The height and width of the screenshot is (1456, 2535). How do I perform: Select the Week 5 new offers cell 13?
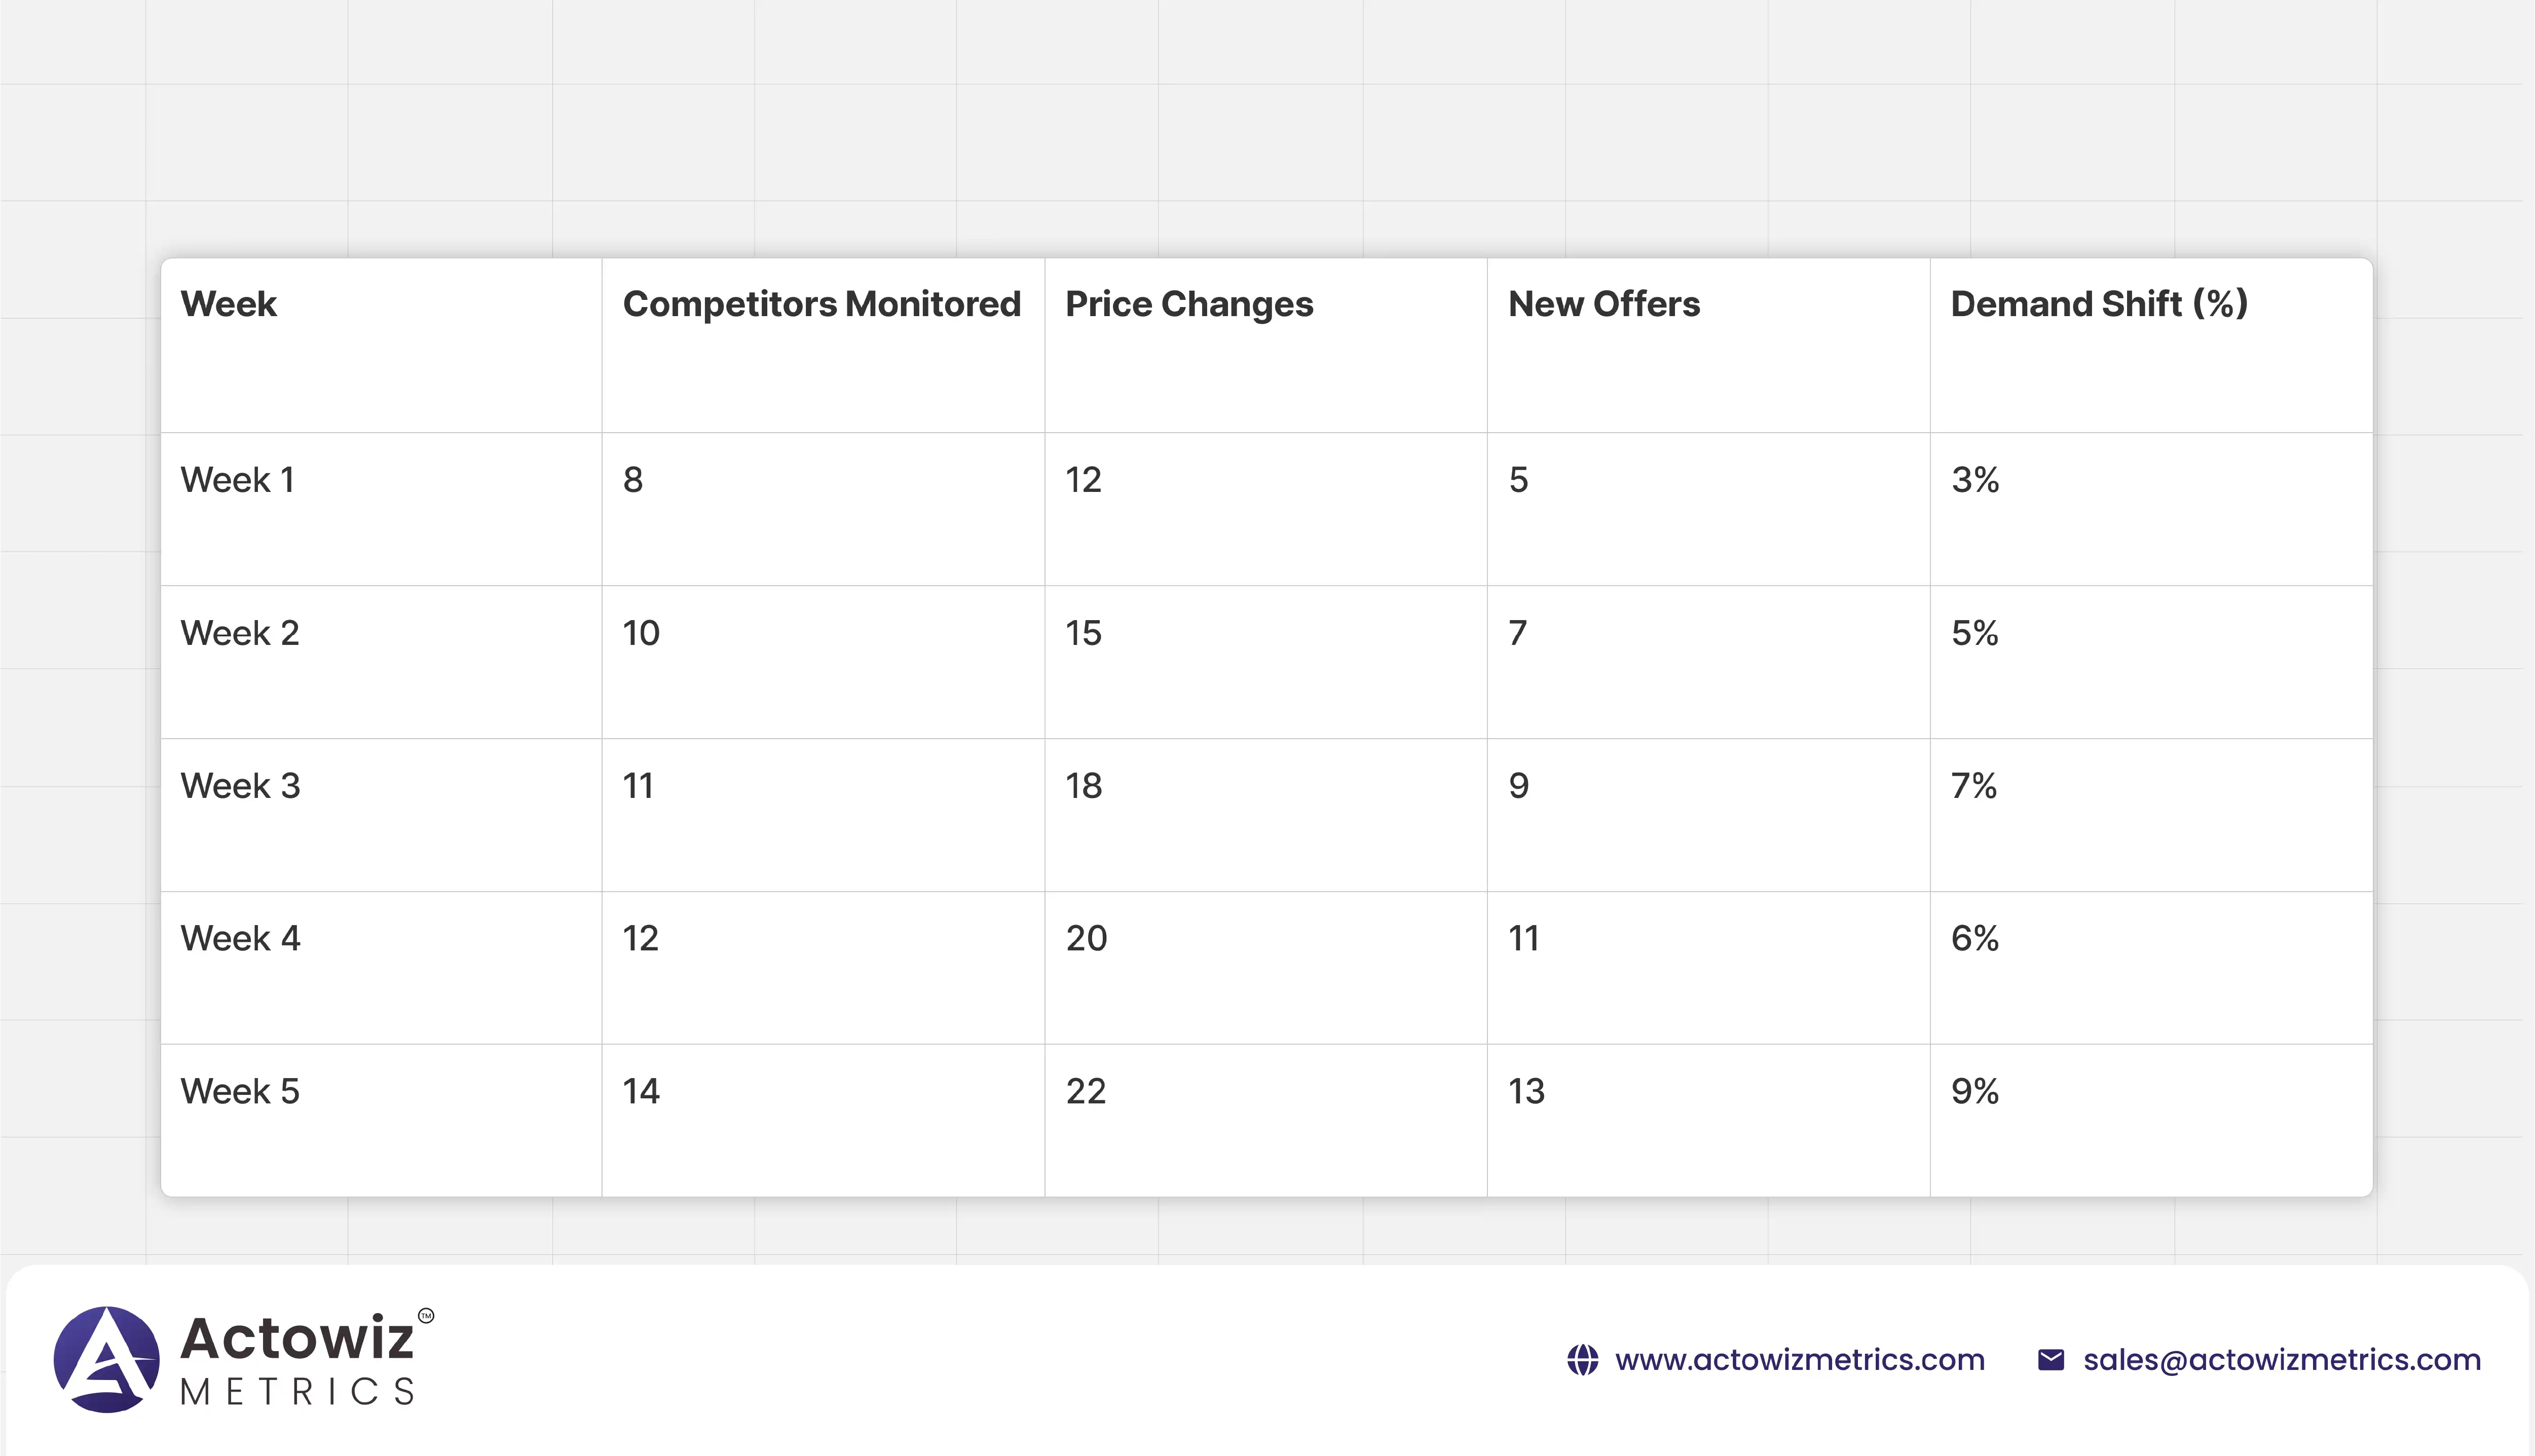click(x=1525, y=1091)
